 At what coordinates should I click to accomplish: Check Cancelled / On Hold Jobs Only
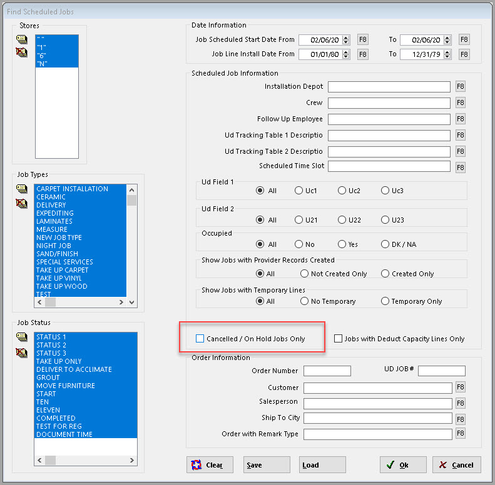pos(200,339)
